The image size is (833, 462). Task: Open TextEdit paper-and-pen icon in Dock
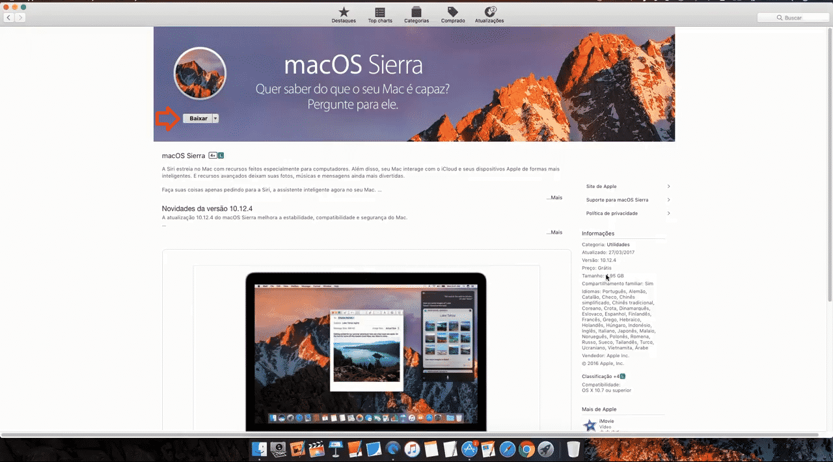coord(450,450)
